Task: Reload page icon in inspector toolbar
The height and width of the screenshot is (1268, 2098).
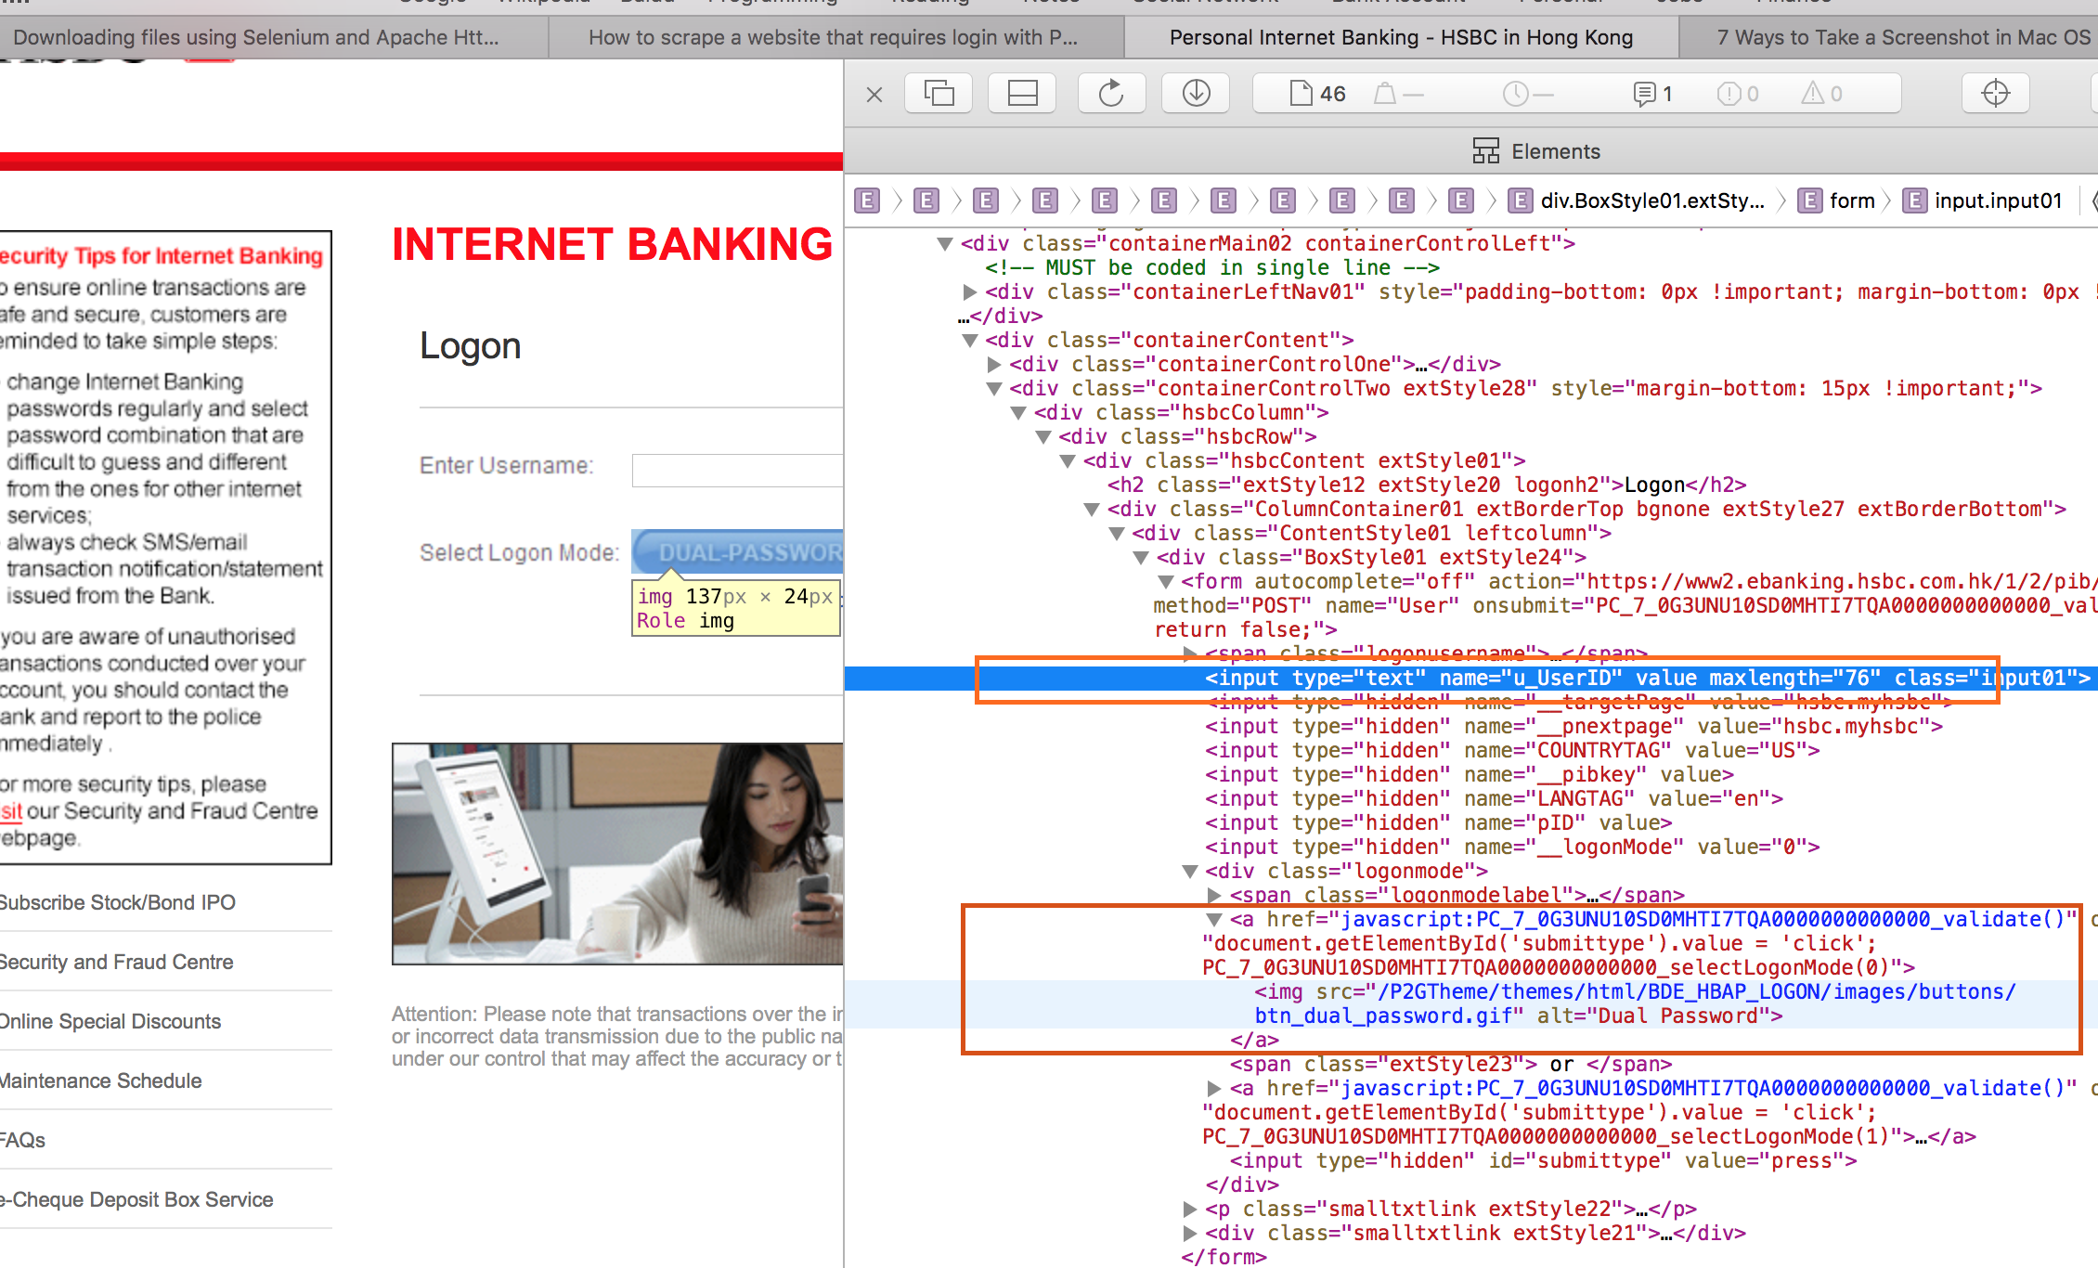Action: pos(1111,93)
